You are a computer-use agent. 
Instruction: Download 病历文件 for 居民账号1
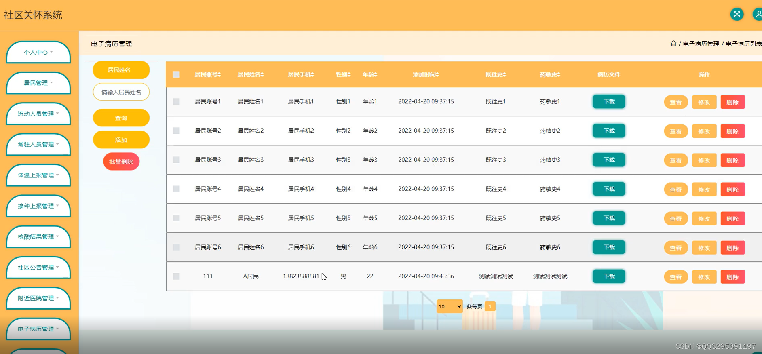tap(609, 101)
